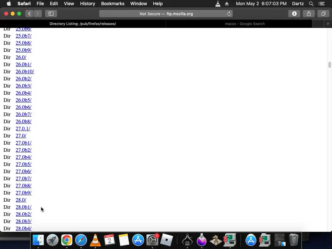
Task: Launch Launchpad from the Dock
Action: pyautogui.click(x=53, y=240)
